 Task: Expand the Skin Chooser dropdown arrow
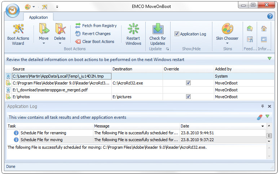(227, 43)
